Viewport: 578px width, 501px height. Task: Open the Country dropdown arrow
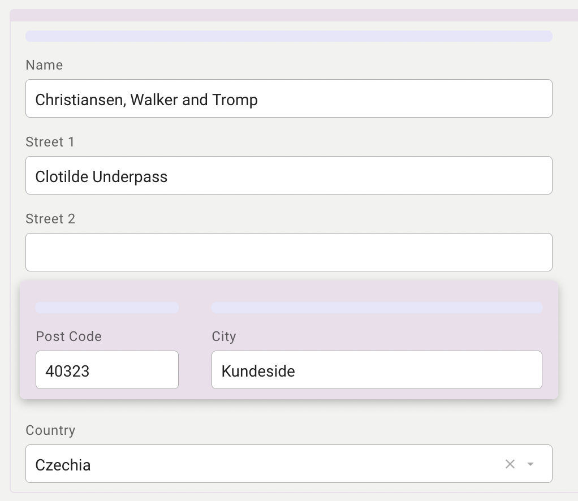[530, 464]
